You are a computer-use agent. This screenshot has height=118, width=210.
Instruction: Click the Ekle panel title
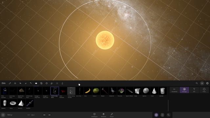(x=4, y=83)
